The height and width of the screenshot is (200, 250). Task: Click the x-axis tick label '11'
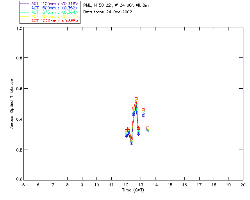pos(111,185)
